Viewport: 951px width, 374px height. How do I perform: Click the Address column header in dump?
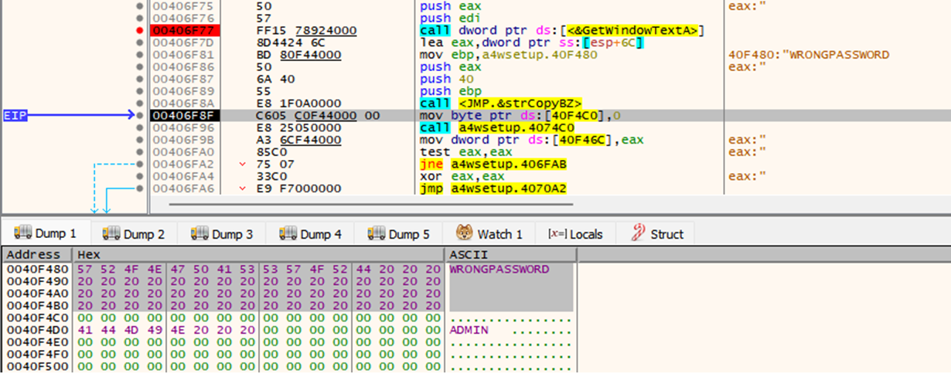[x=33, y=254]
